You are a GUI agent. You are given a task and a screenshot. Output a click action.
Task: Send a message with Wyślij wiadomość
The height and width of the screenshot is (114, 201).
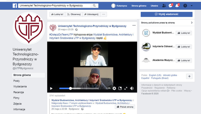167,14
